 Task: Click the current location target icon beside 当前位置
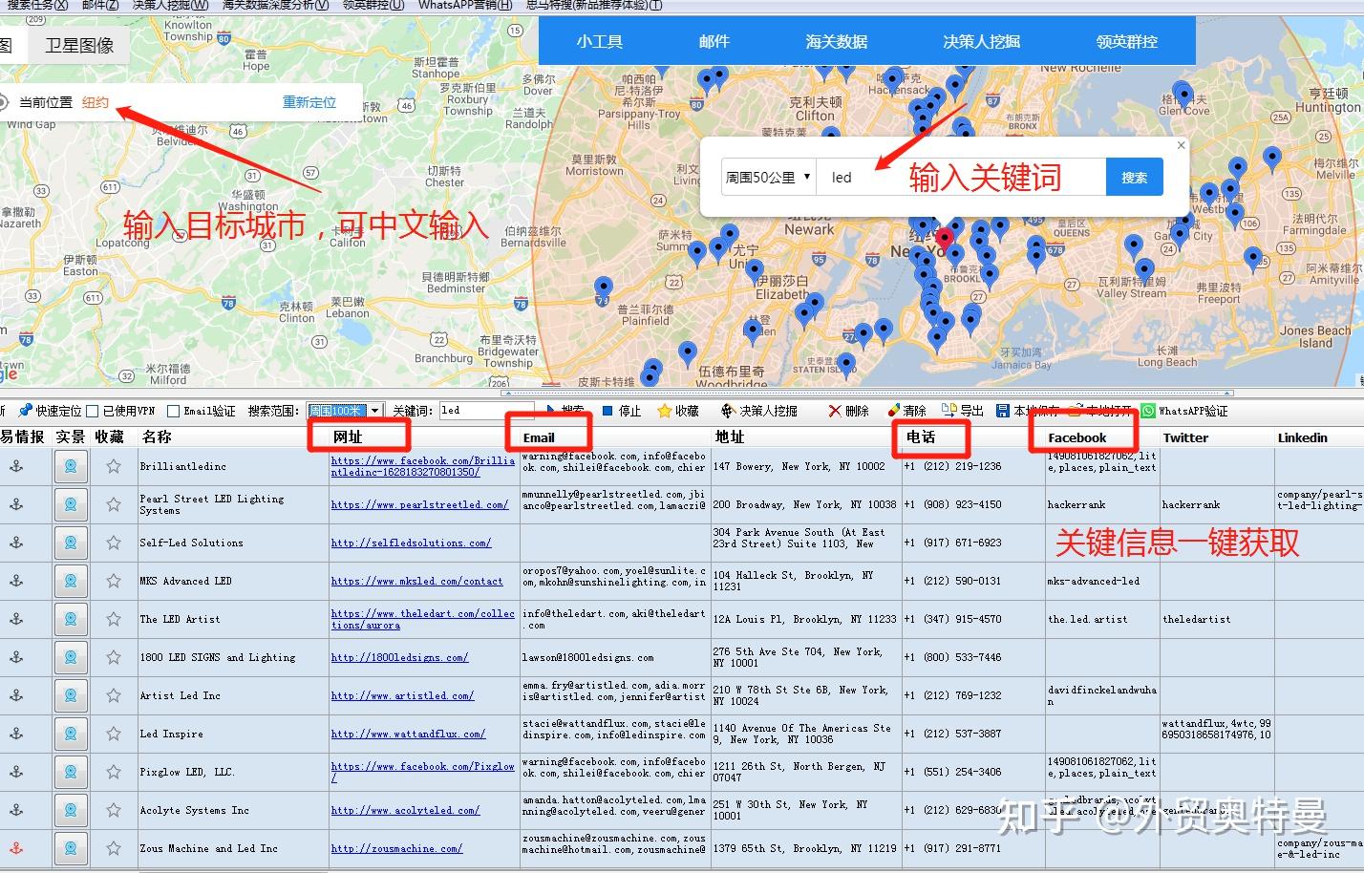(4, 102)
